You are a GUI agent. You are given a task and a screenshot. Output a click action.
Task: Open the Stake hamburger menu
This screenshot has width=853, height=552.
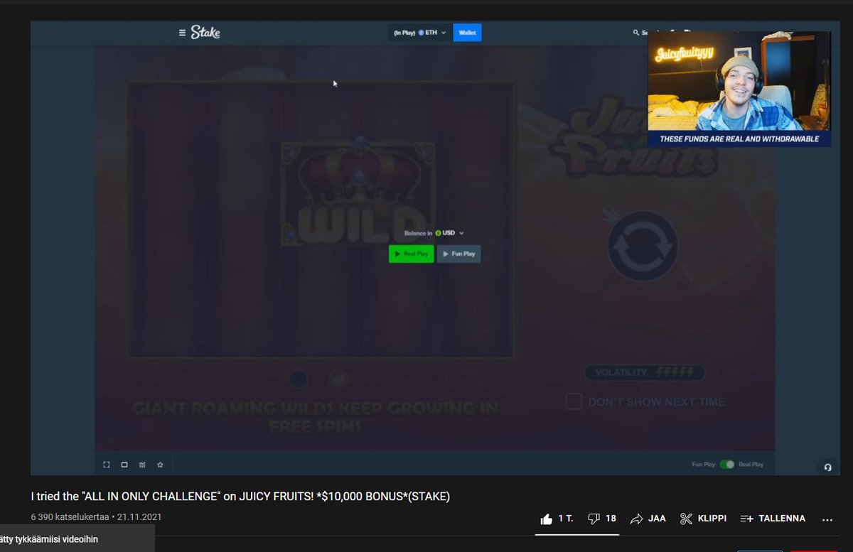click(x=183, y=33)
